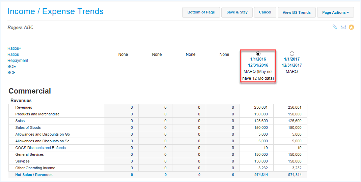The width and height of the screenshot is (361, 182).
Task: Open the SCF link
Action: (11, 73)
